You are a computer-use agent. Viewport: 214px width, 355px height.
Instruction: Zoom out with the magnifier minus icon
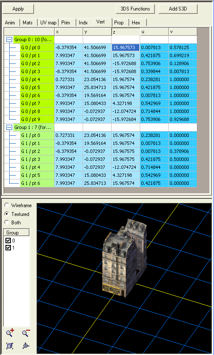[x=26, y=332]
